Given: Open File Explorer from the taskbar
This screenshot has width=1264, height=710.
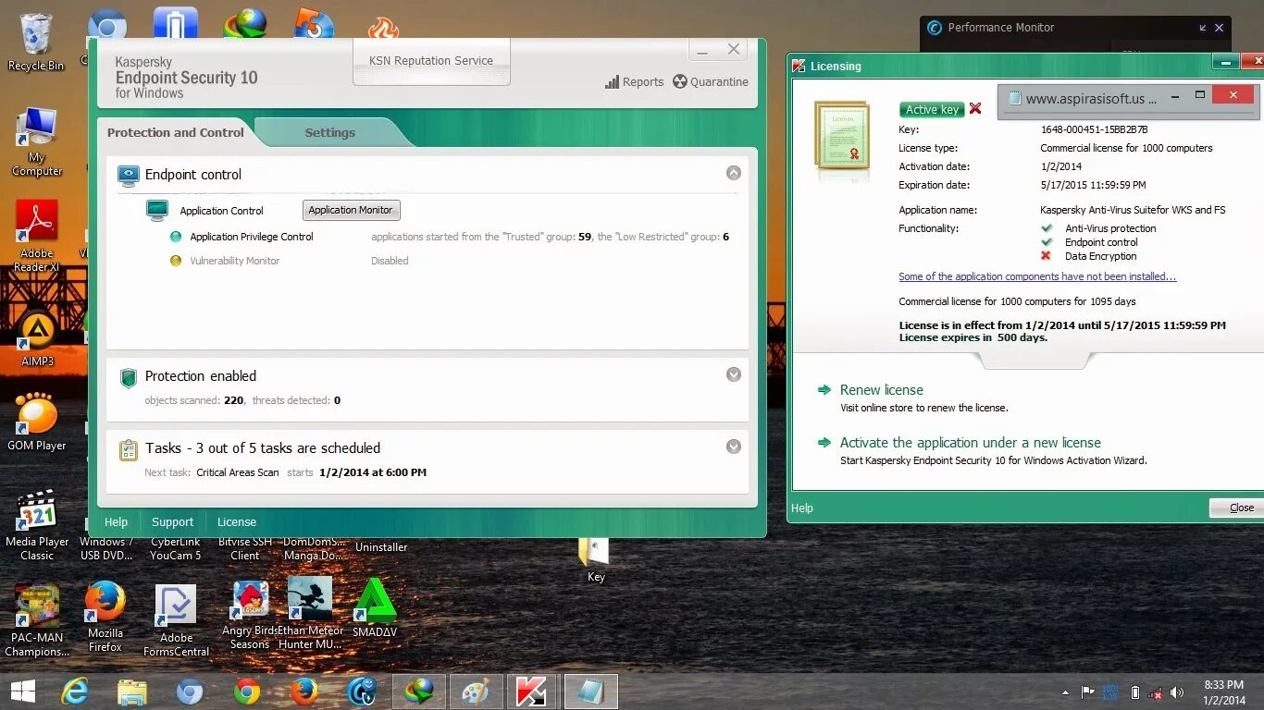Looking at the screenshot, I should (x=132, y=692).
